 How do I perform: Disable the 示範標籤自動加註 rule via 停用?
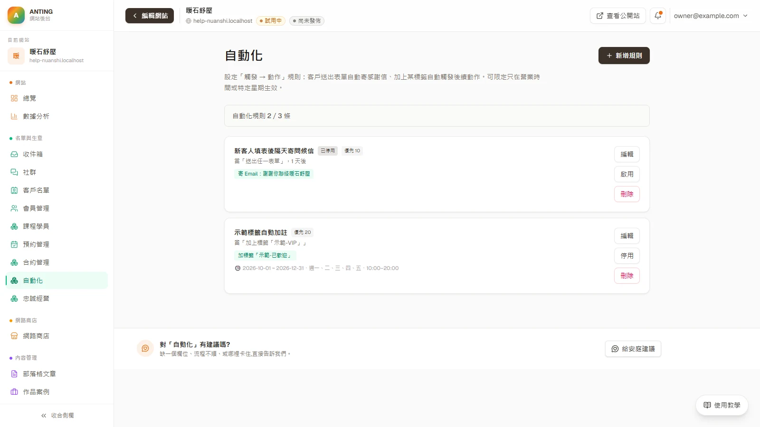click(627, 256)
